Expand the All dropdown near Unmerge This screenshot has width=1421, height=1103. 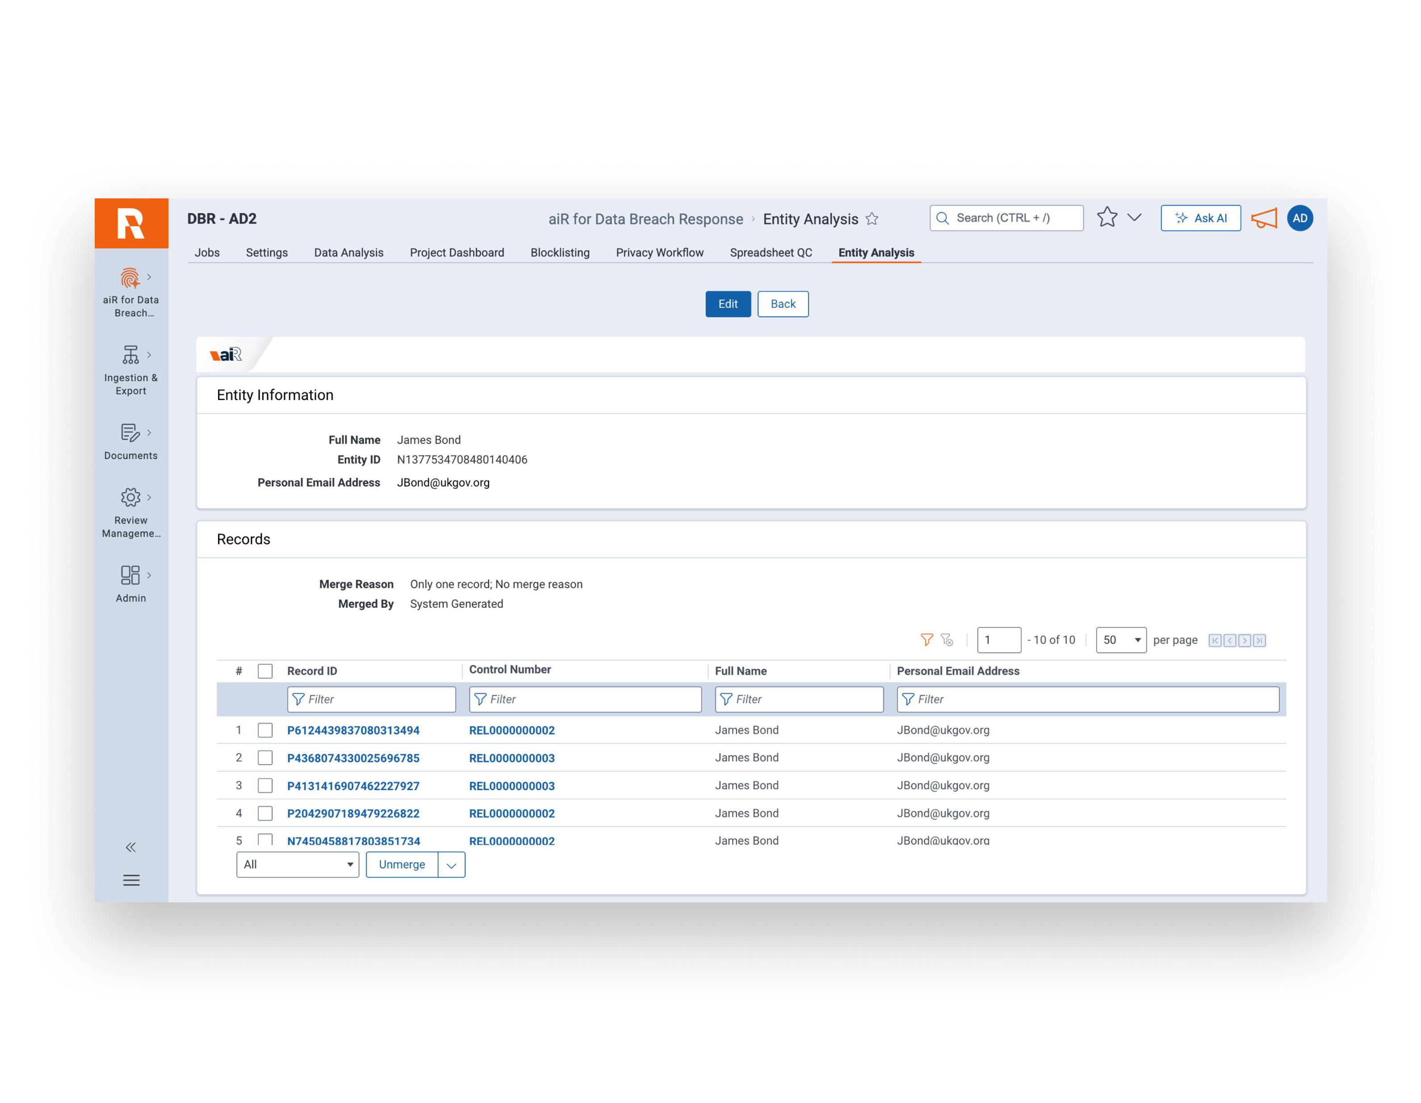point(297,864)
